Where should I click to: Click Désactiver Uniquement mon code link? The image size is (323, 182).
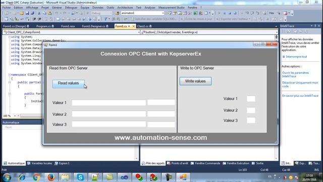click(x=300, y=84)
